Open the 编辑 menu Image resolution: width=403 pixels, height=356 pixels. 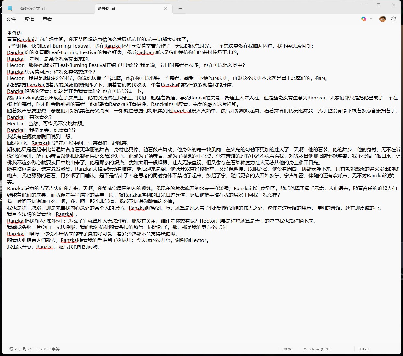click(x=29, y=19)
